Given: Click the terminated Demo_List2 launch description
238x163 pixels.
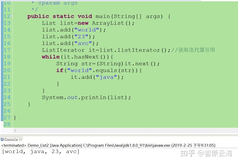Looking at the screenshot, I should pyautogui.click(x=108, y=145).
